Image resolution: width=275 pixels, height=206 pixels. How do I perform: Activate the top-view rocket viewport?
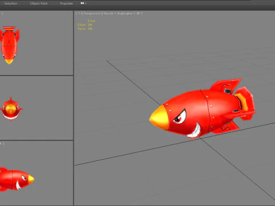click(37, 43)
